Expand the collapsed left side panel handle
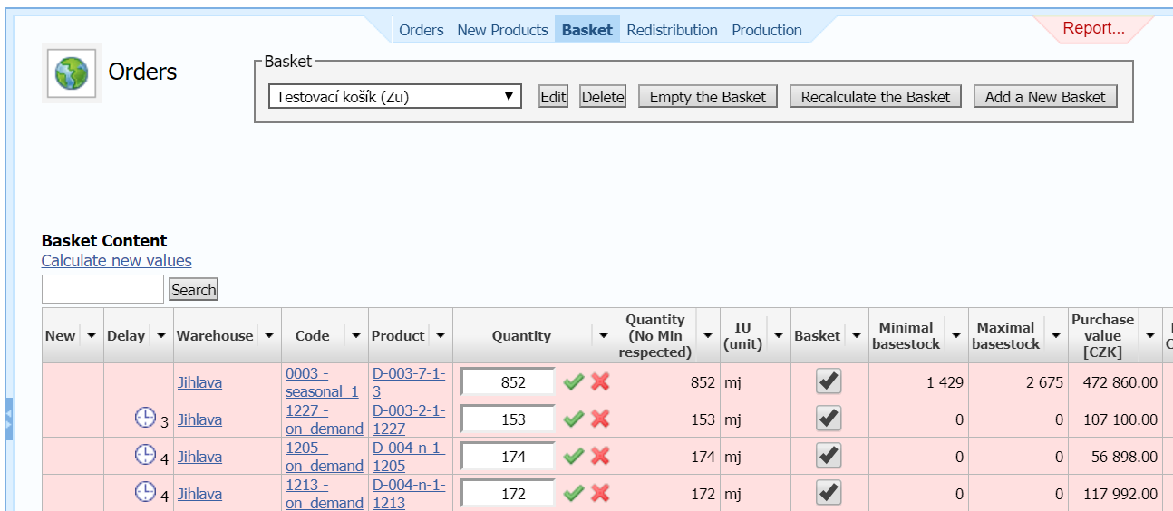Image resolution: width=1173 pixels, height=511 pixels. coord(8,419)
